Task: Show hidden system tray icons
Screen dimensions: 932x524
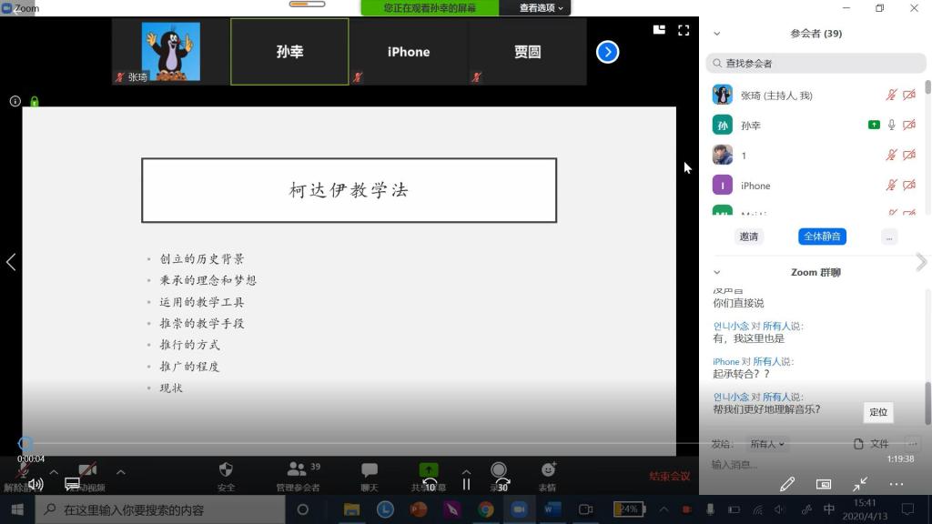Action: [664, 509]
